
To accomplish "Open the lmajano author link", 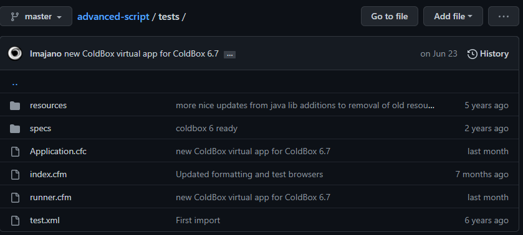I will pos(46,54).
